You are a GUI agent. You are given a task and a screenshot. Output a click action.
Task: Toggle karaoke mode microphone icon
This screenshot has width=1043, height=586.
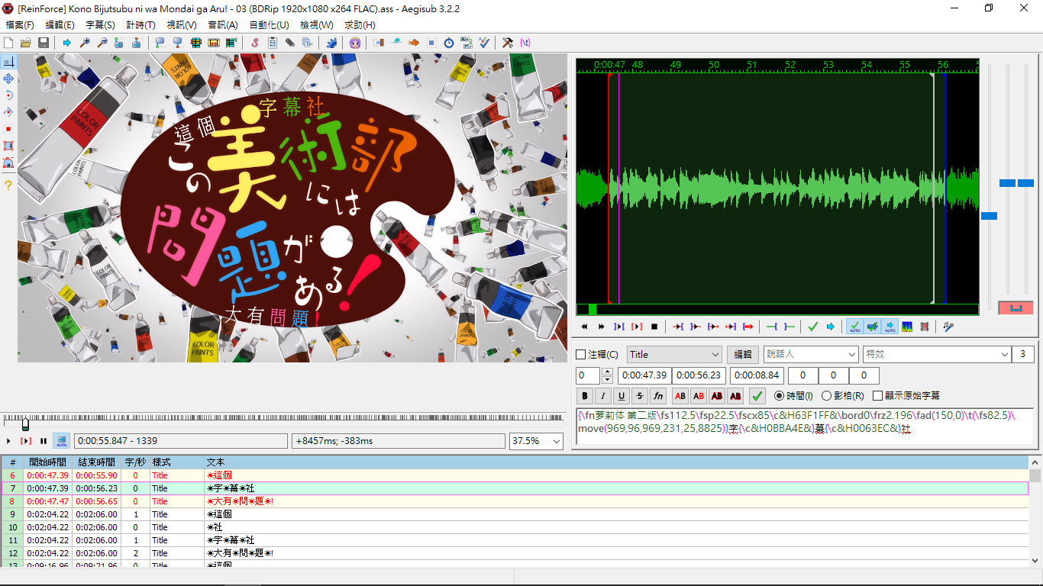pos(948,327)
